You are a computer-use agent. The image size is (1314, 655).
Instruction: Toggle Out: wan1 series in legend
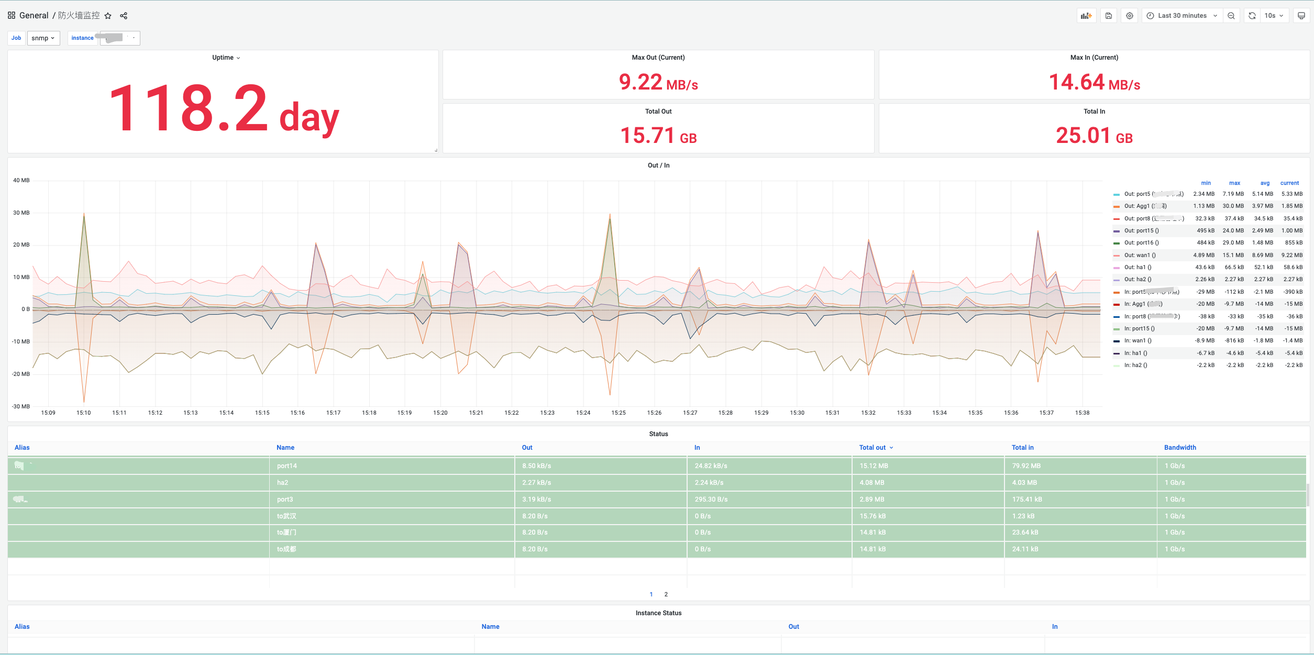click(1140, 256)
